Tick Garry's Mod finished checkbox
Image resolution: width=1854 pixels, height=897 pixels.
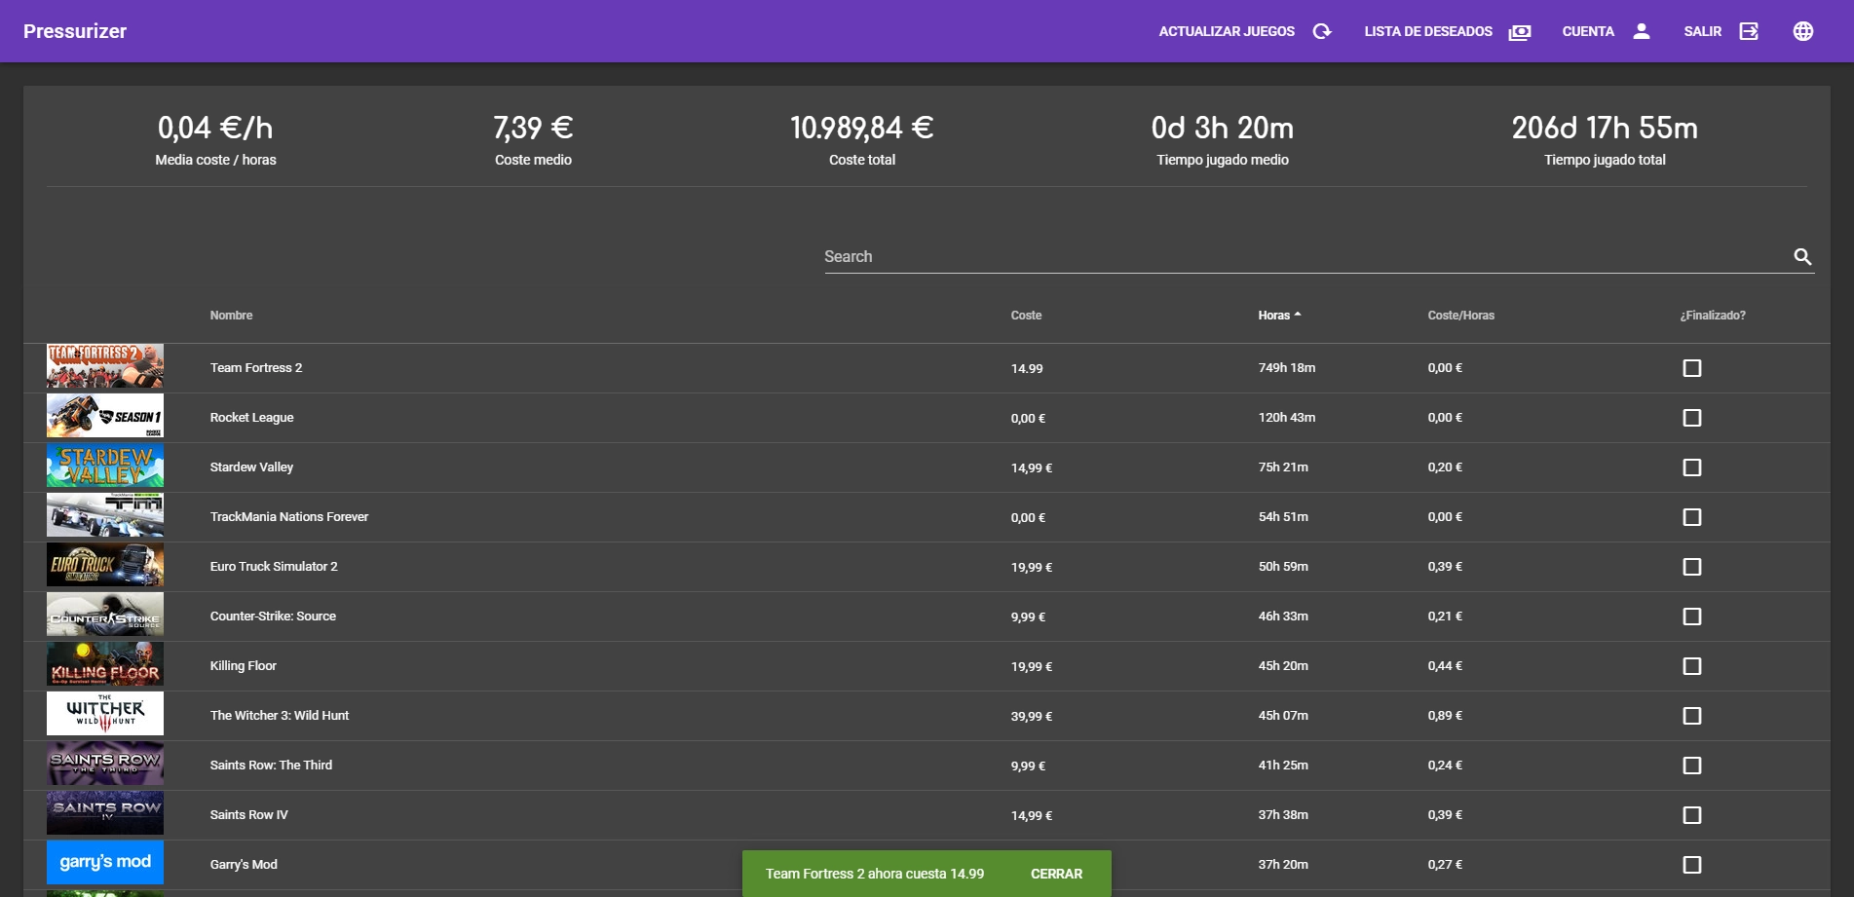tap(1692, 865)
